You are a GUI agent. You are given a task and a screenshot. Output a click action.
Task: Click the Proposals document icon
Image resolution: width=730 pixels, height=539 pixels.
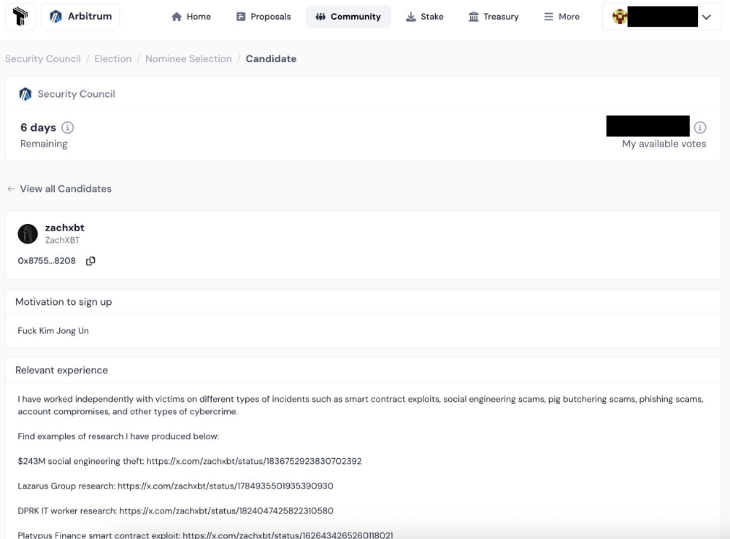241,17
